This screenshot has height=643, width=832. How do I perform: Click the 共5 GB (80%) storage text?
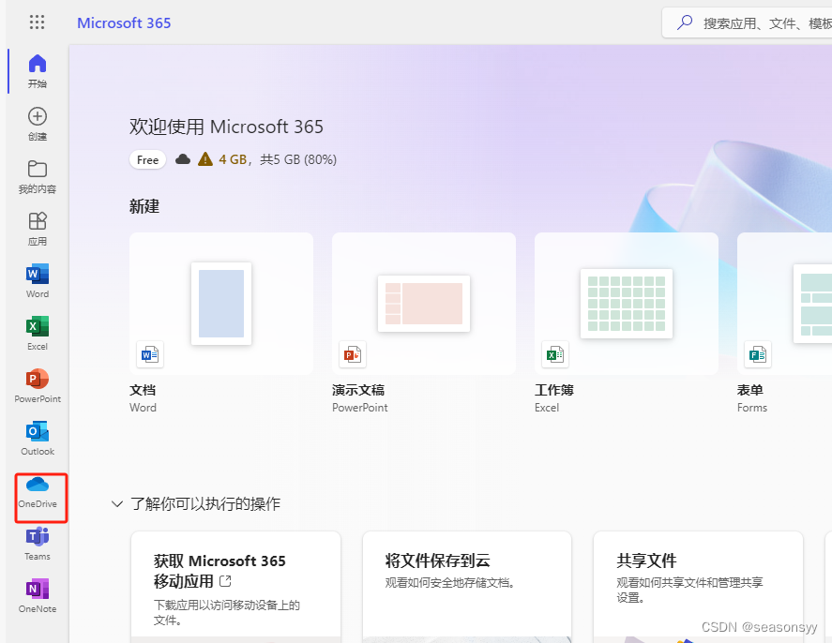(x=298, y=159)
